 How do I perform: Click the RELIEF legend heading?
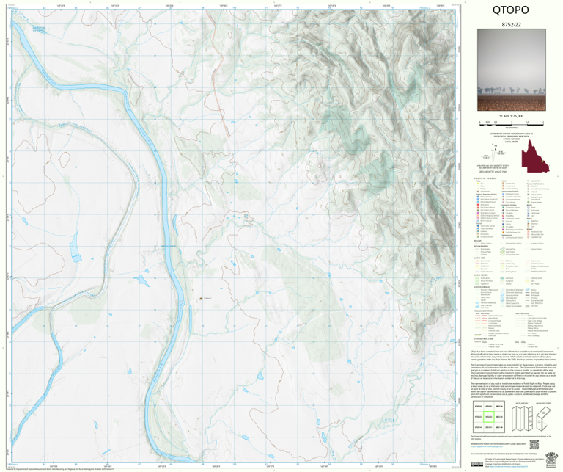(478, 241)
